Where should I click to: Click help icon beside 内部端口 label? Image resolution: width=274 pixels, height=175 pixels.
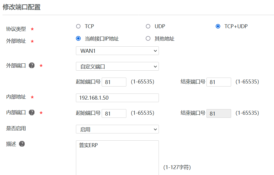click(x=32, y=112)
